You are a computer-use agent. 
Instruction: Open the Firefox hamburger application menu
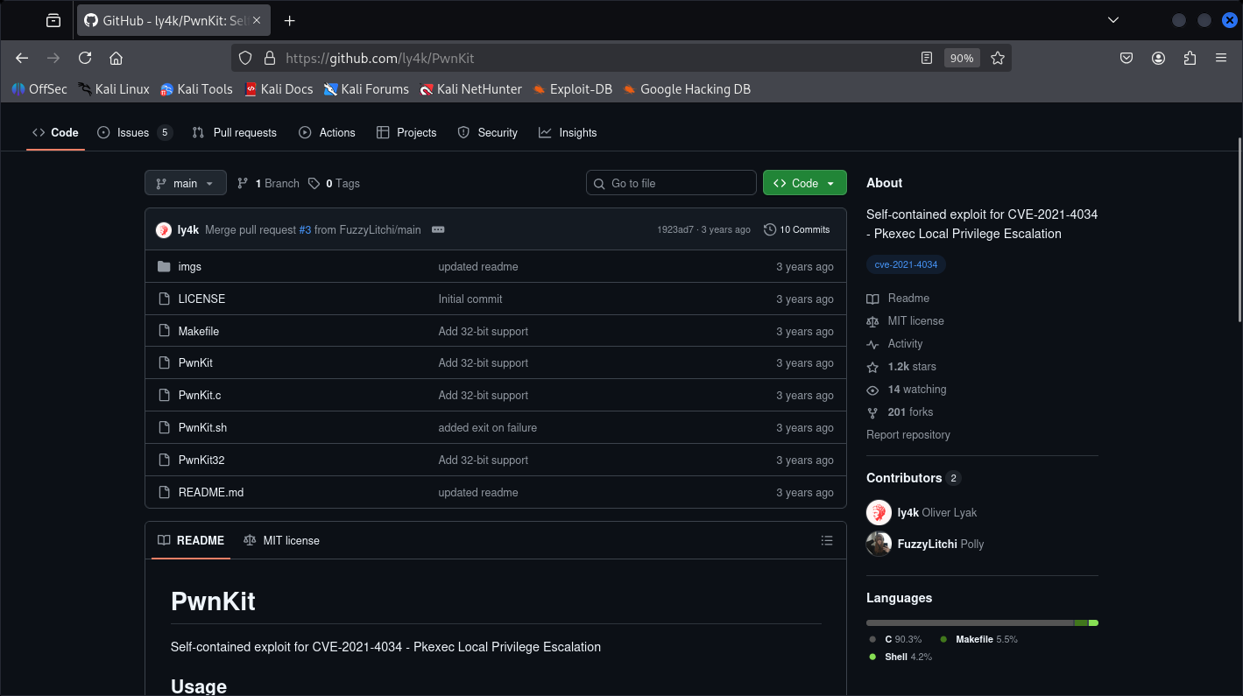tap(1221, 58)
